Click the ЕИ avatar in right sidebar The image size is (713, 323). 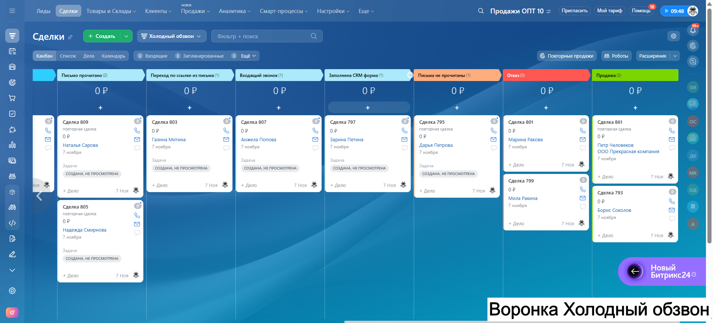[693, 87]
